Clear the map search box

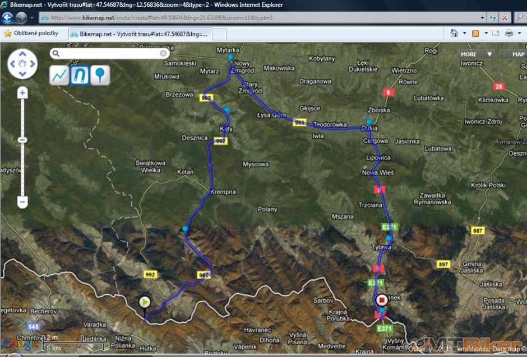click(x=163, y=54)
